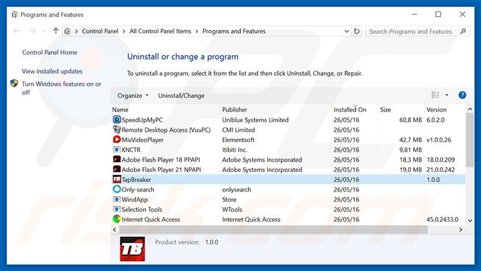The width and height of the screenshot is (481, 271).
Task: Click Control Panel in the breadcrumb
Action: coord(100,31)
